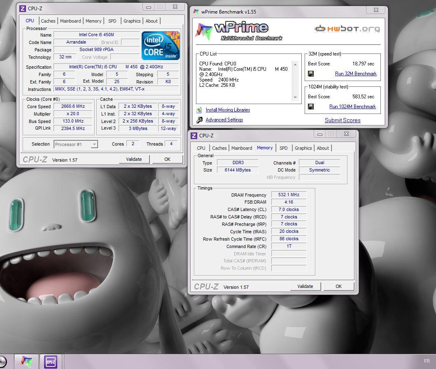Click the tRFC value 86 clocks
The image size is (436, 369).
[x=289, y=239]
